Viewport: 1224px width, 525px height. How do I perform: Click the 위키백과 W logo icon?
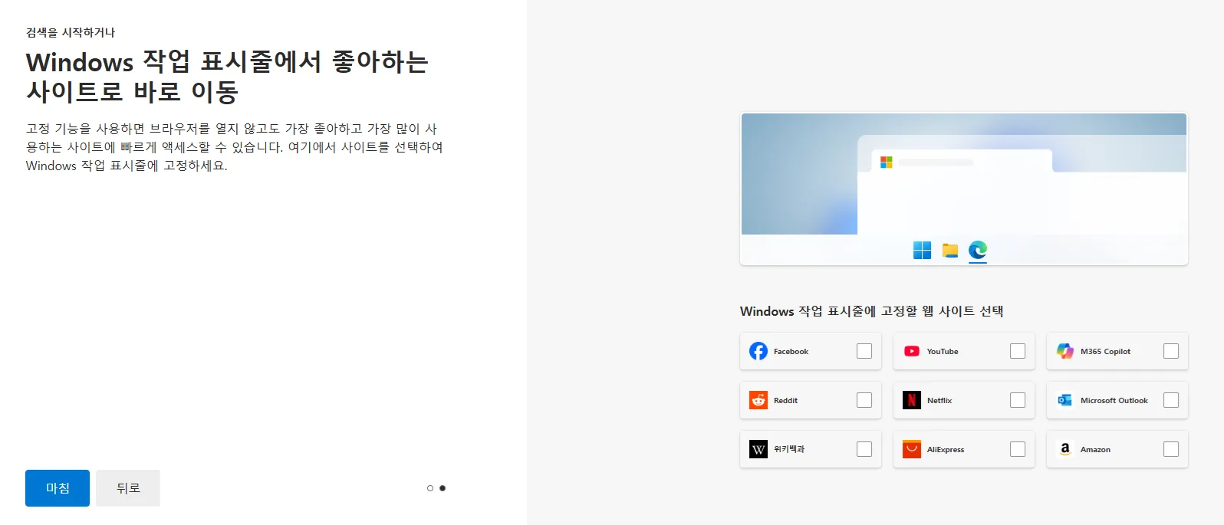click(x=758, y=449)
